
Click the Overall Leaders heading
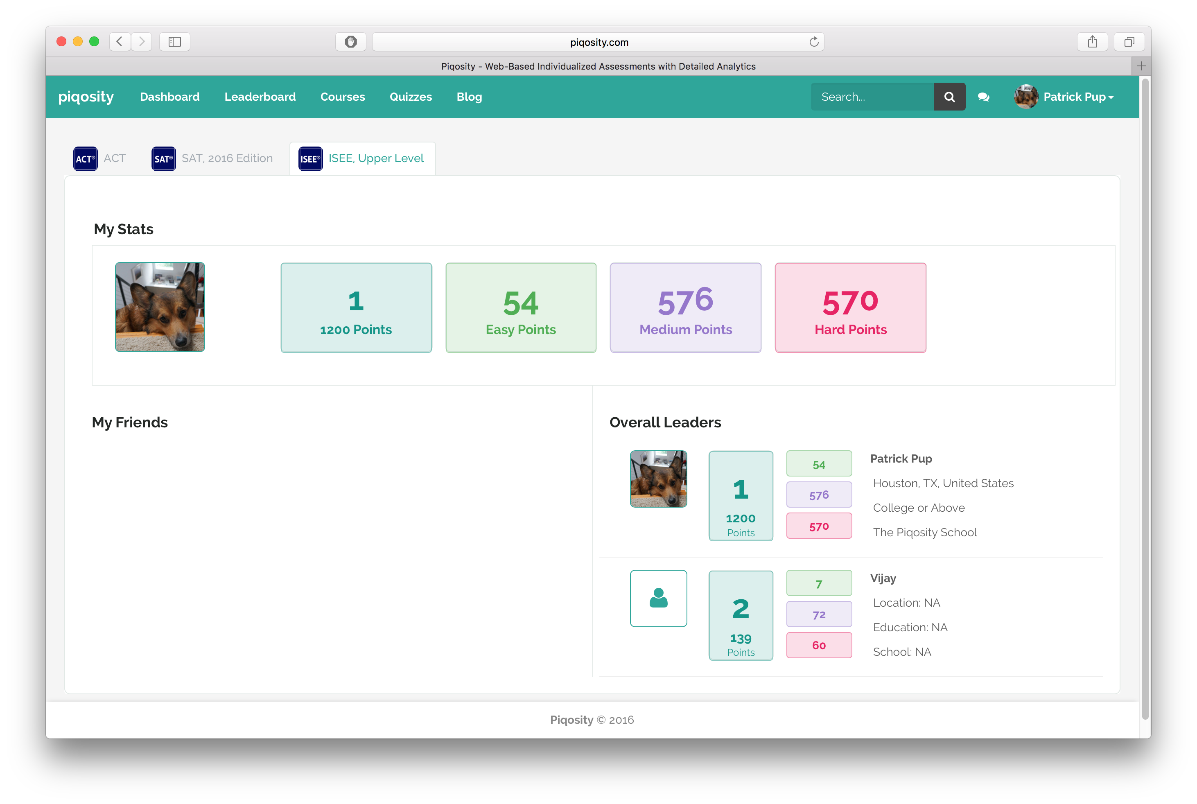click(x=665, y=422)
